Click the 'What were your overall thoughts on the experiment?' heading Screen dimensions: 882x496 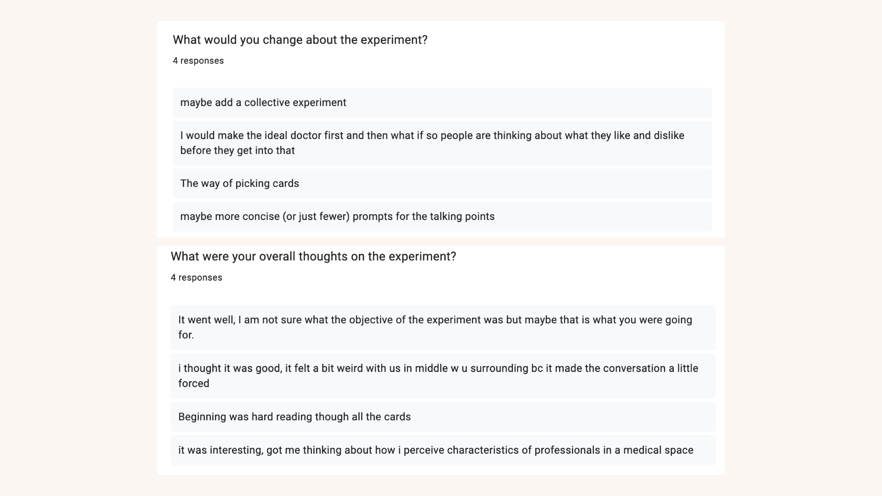[x=313, y=256]
